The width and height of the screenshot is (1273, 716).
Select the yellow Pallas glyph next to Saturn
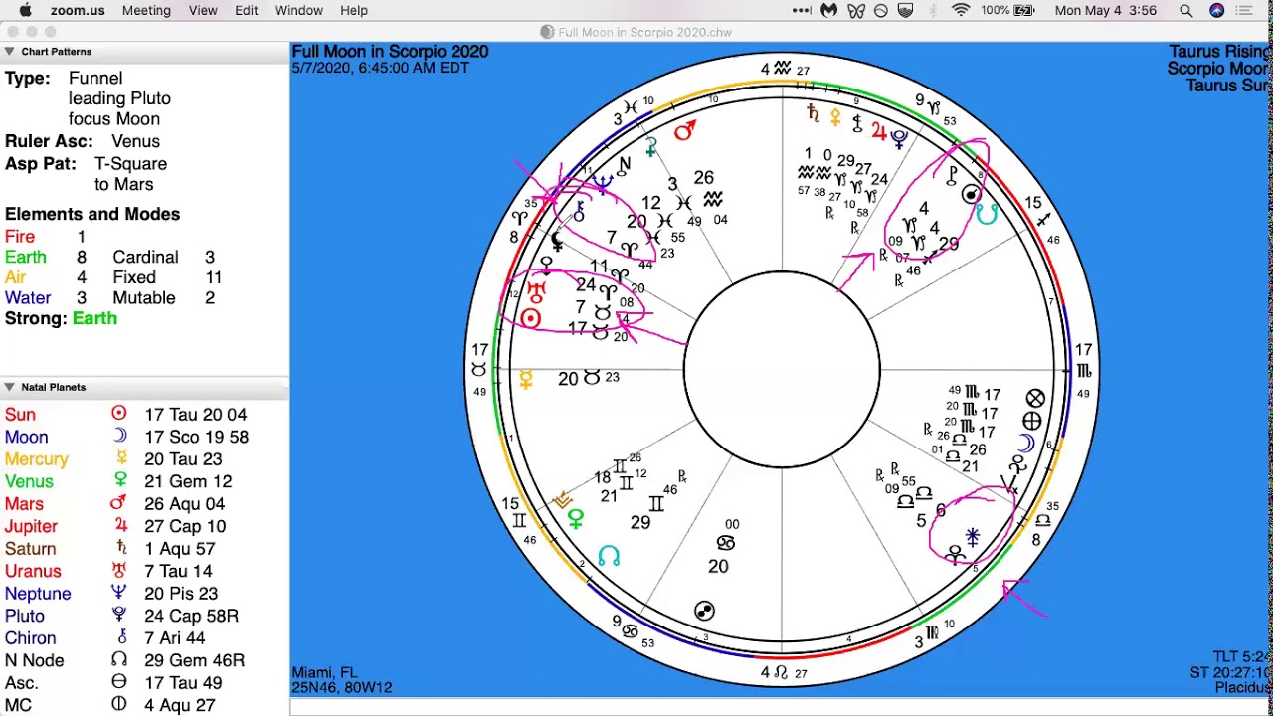point(834,119)
